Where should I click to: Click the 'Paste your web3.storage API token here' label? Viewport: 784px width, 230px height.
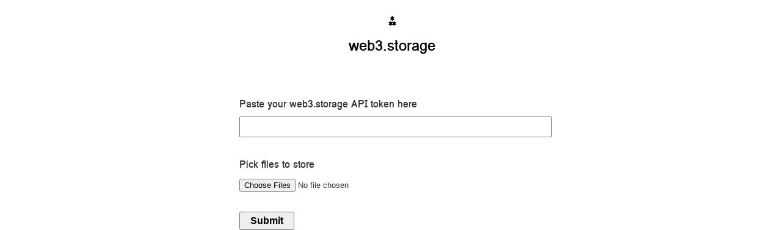coord(328,104)
